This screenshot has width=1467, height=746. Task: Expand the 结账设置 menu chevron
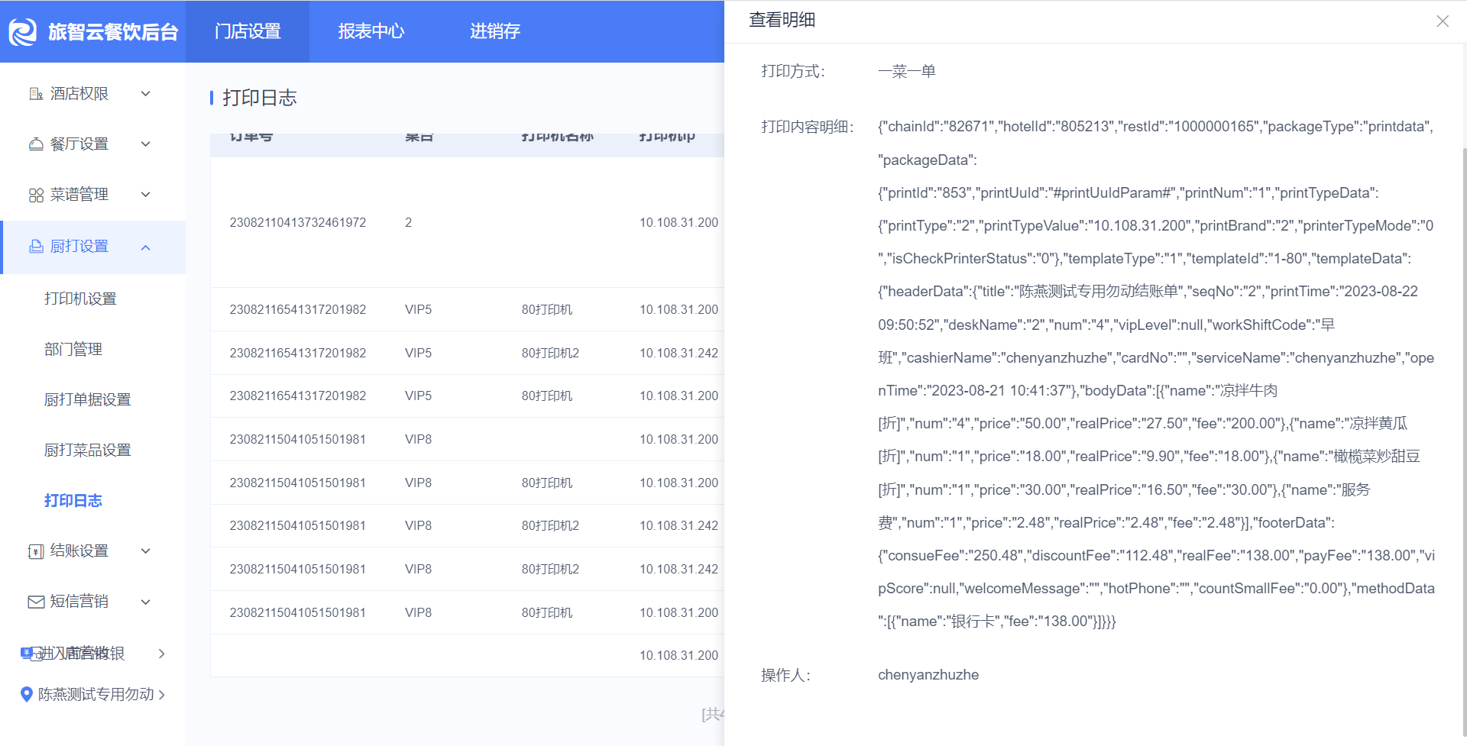146,551
